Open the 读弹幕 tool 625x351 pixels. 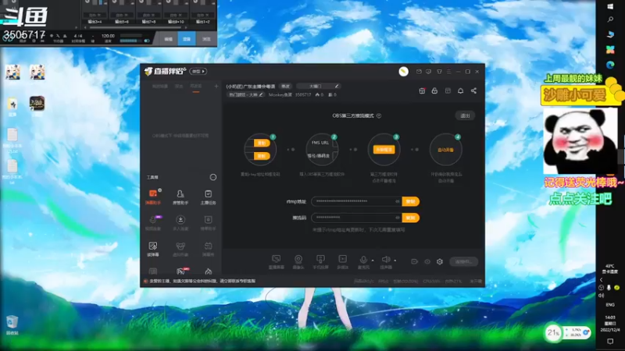[153, 249]
